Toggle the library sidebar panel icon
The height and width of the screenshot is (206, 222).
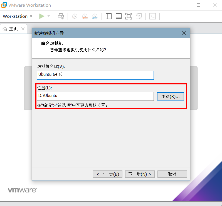[x=108, y=16]
